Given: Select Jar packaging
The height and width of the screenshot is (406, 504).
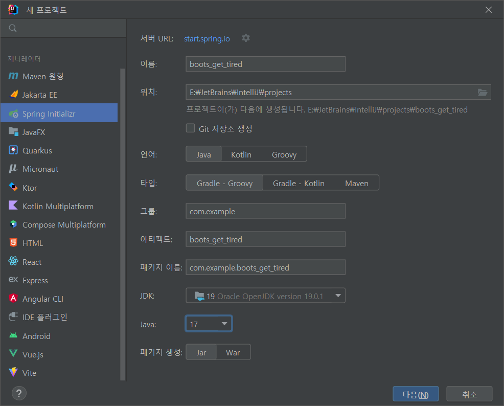Looking at the screenshot, I should coord(201,352).
